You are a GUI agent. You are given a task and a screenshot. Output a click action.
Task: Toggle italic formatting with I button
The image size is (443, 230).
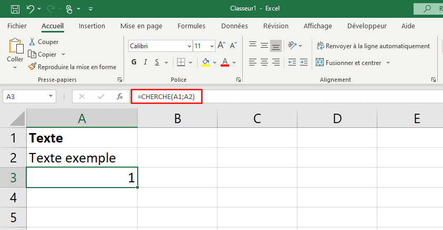pos(146,62)
